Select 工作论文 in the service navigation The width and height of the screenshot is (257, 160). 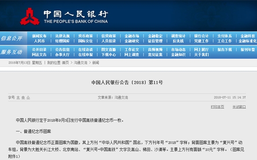click(132, 50)
